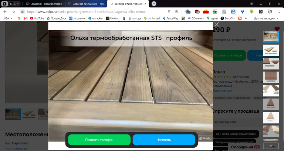Open the rutracker bookmark
The width and height of the screenshot is (284, 151).
95,18
